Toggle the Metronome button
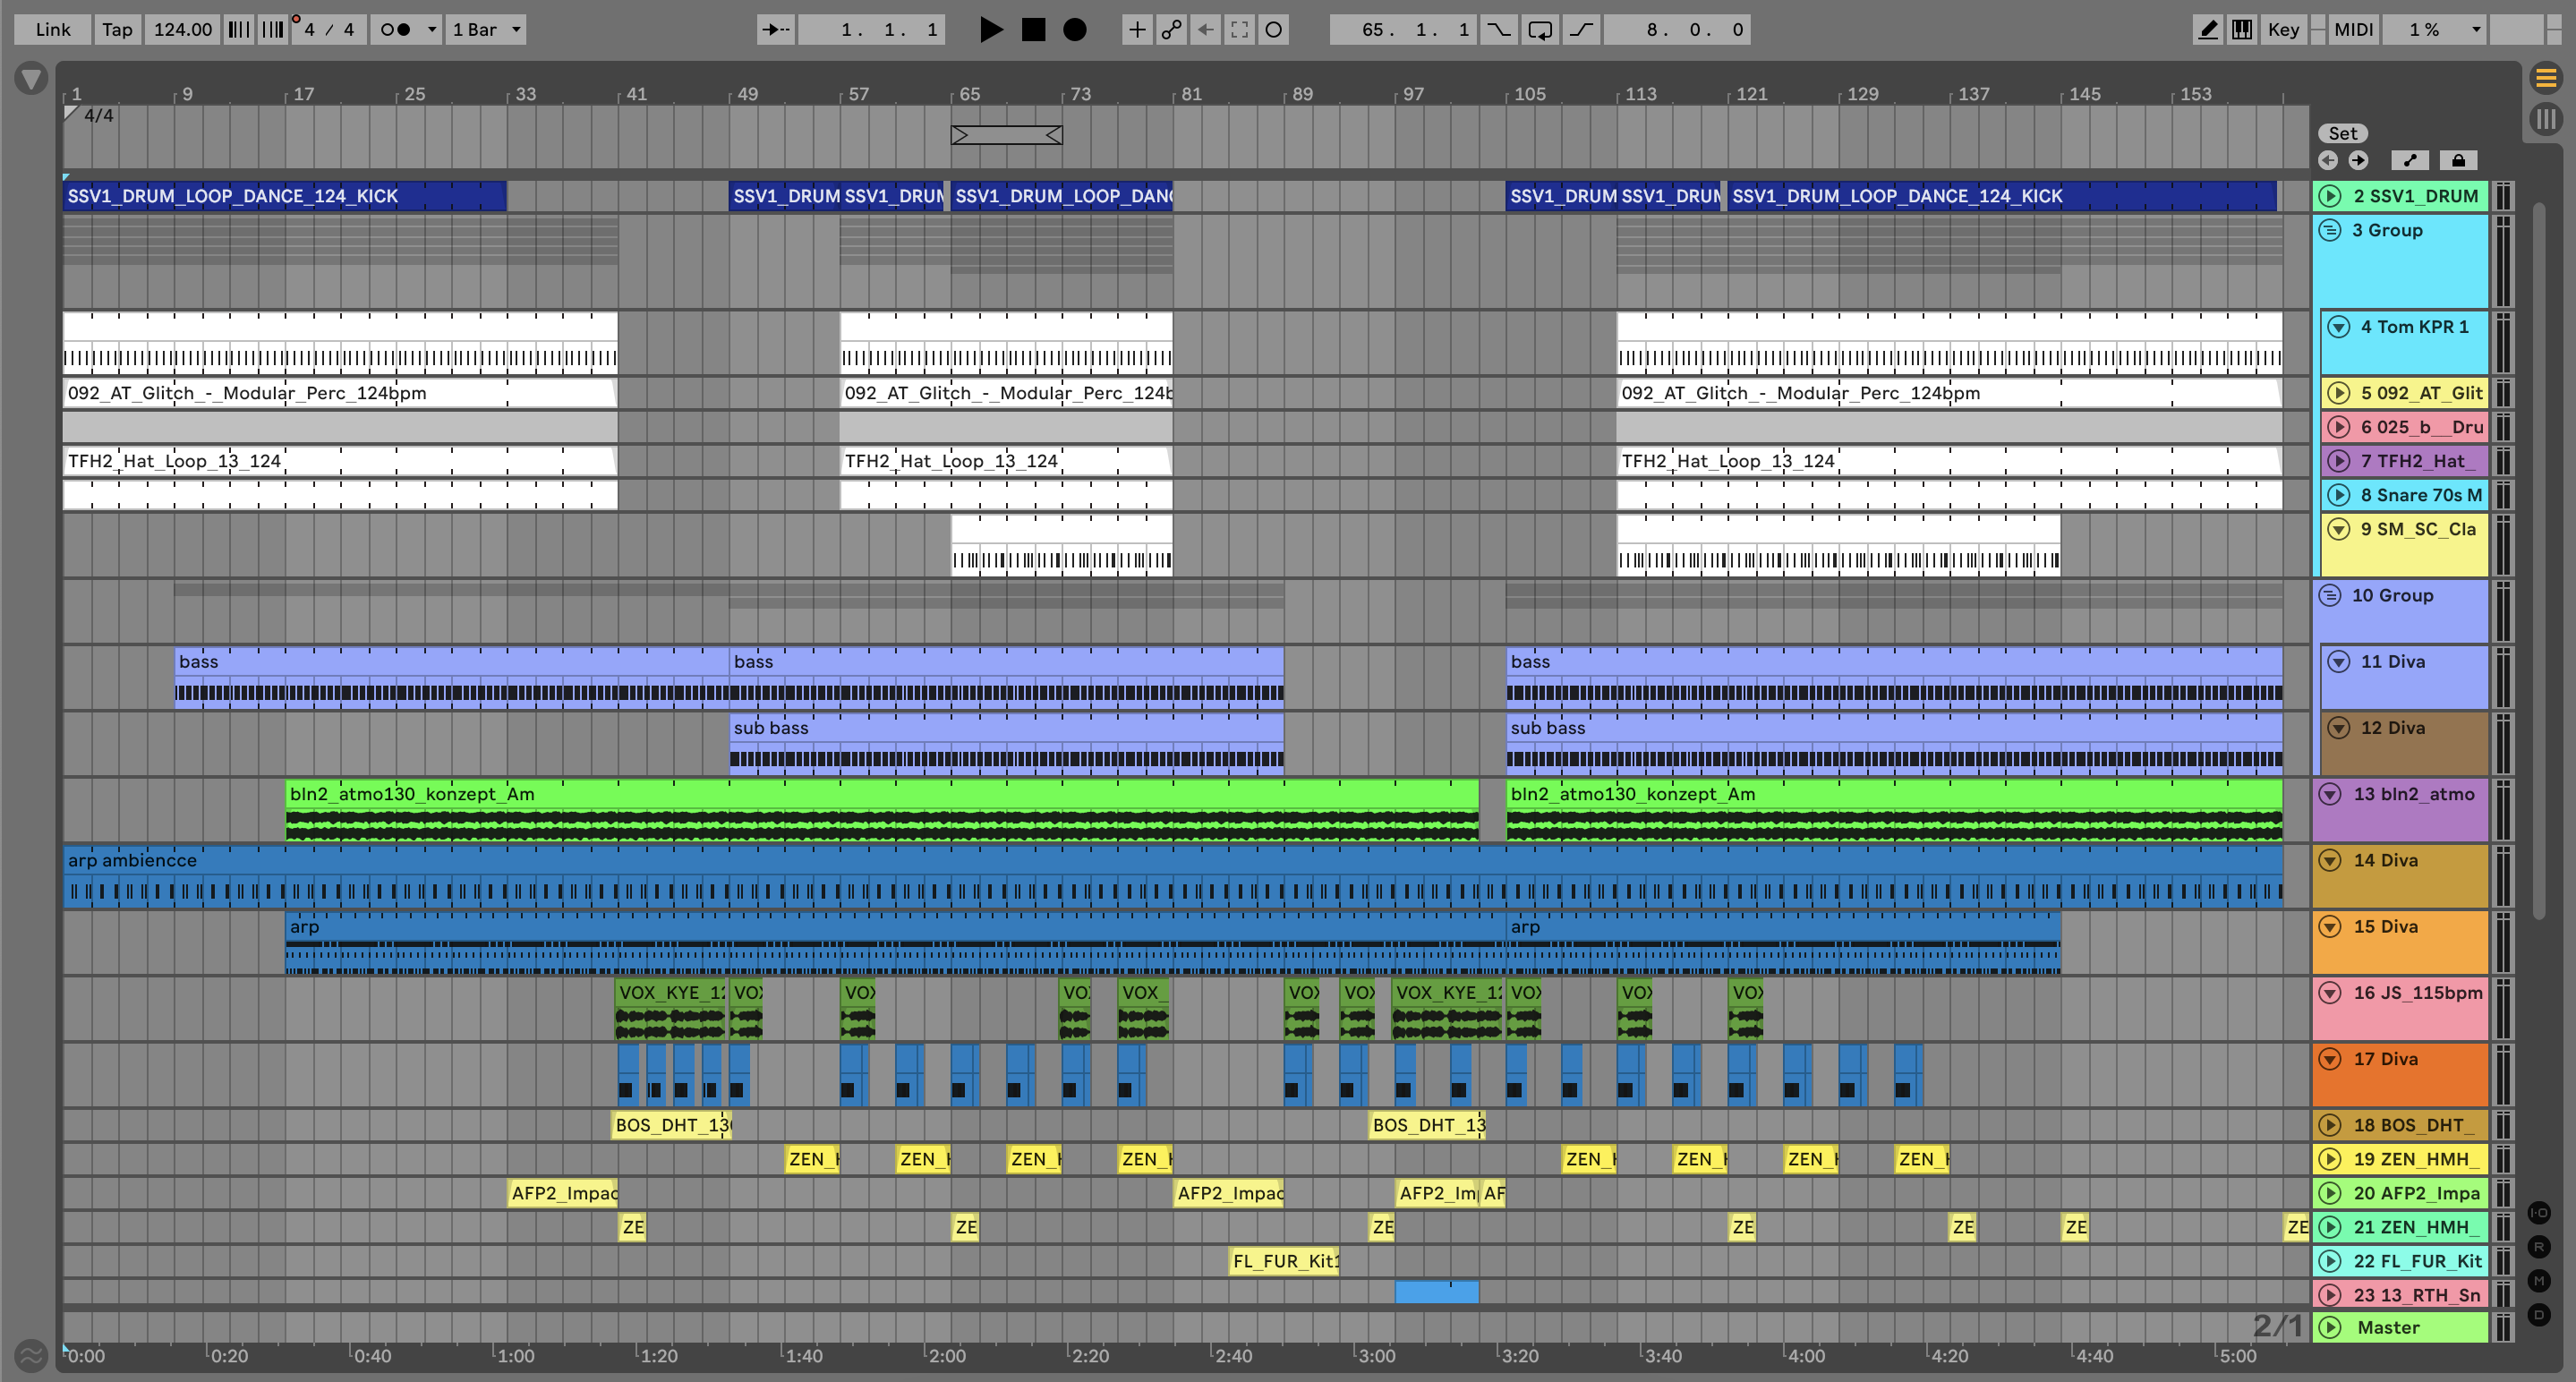Screen dimensions: 2576x1382 396,29
